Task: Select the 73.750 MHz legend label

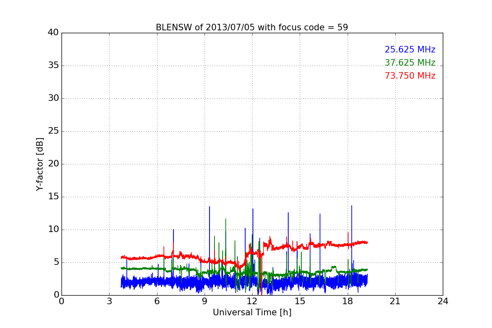Action: pyautogui.click(x=410, y=76)
